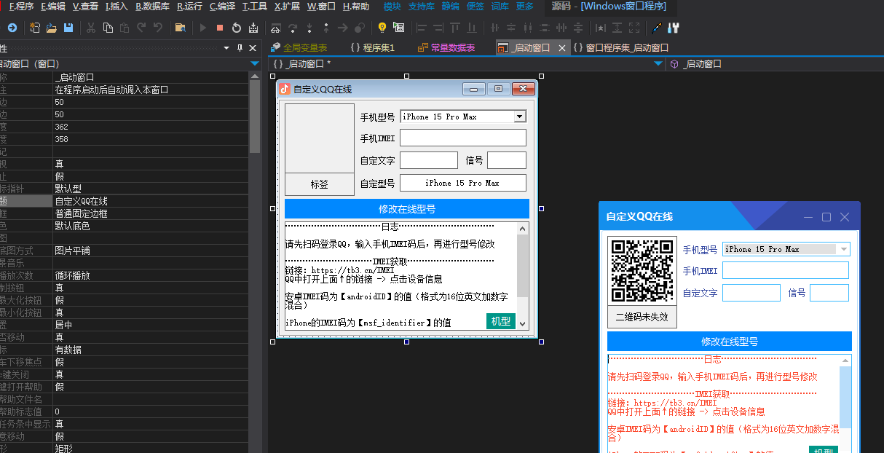
Task: Open the component selector dropdown in properties panel
Action: [x=254, y=64]
